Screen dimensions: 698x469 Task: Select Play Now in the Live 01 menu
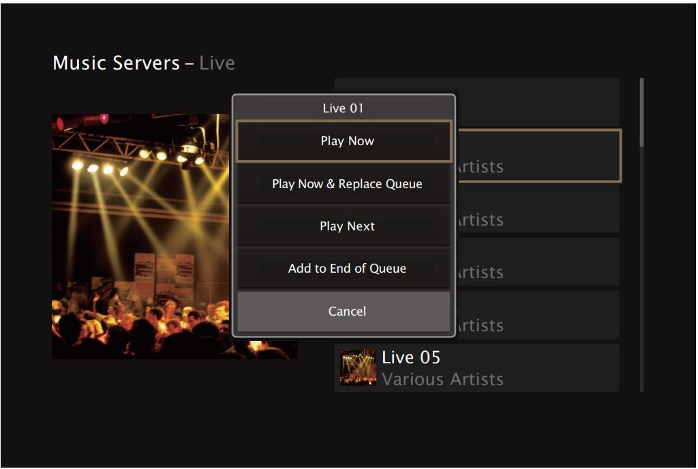click(x=344, y=141)
